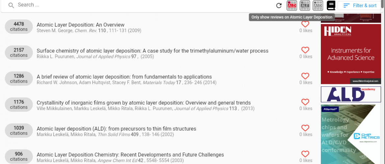
Task: Like the Materials Today brief review paper
Action: [305, 76]
